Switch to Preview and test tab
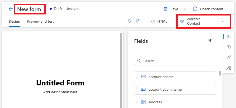236x108 pixels. pyautogui.click(x=40, y=21)
